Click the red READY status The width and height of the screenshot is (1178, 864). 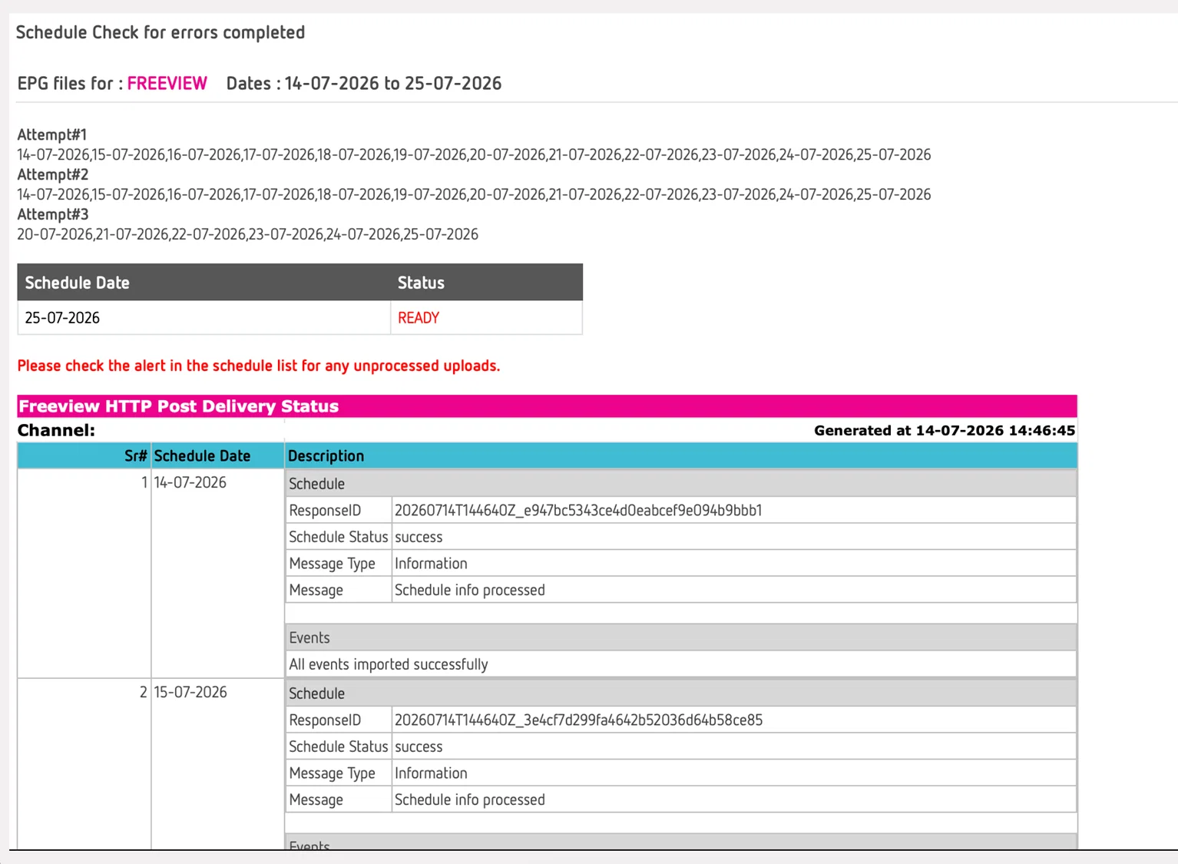coord(419,318)
